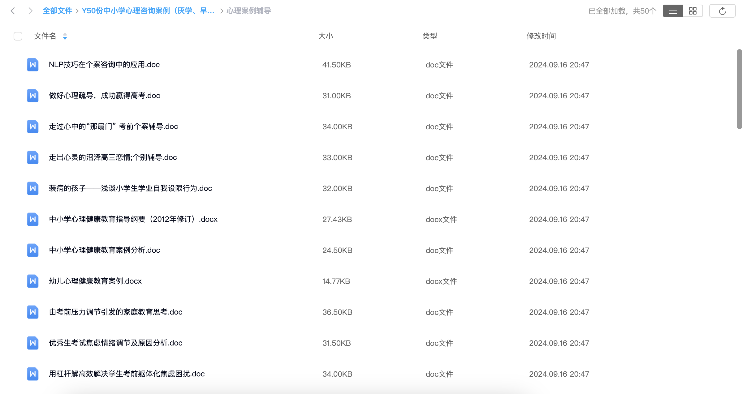
Task: Select file NLP技巧在个案咨询中的应用.doc
Action: (104, 65)
